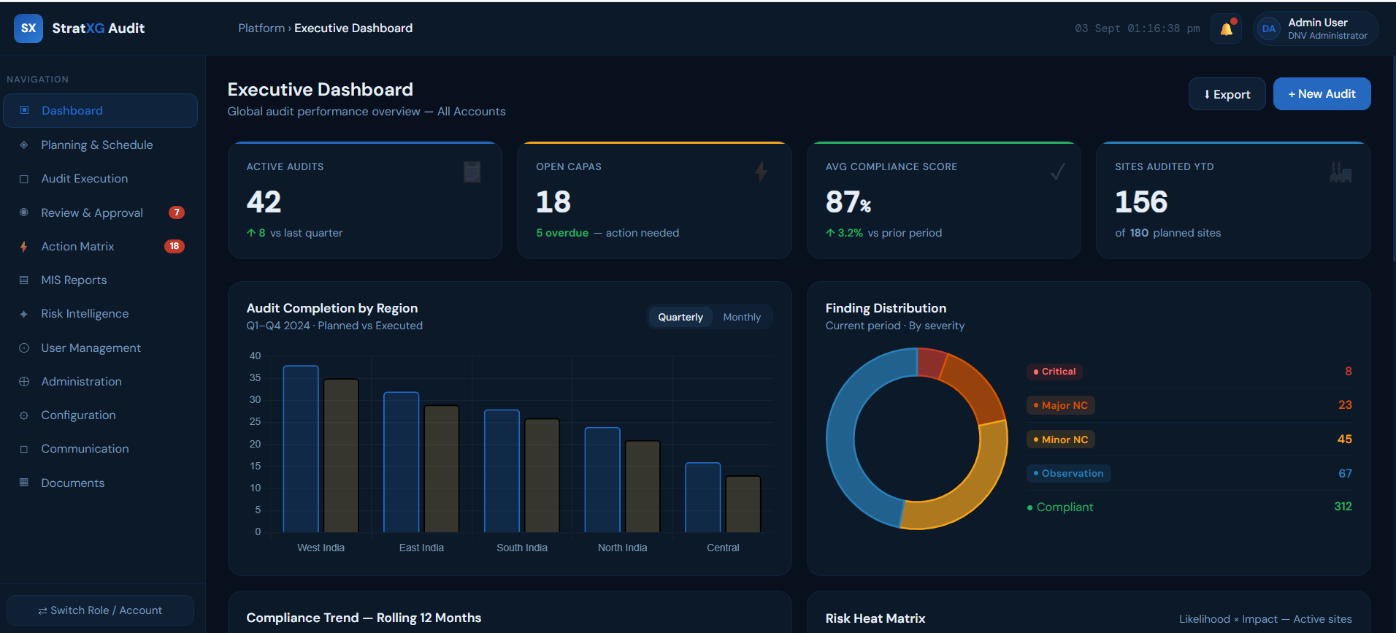Click the Action Matrix lightning icon
Screen dimensions: 1396x633
(x=24, y=247)
